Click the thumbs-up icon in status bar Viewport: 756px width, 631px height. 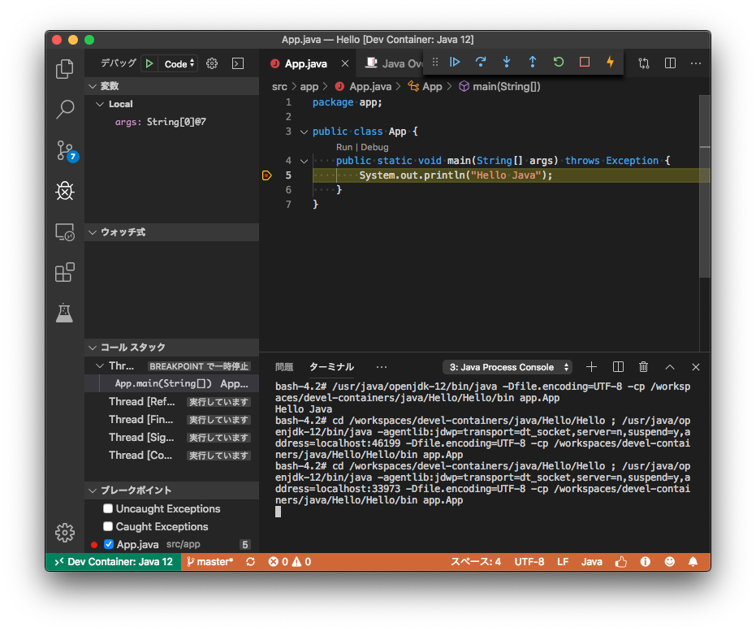(x=621, y=562)
